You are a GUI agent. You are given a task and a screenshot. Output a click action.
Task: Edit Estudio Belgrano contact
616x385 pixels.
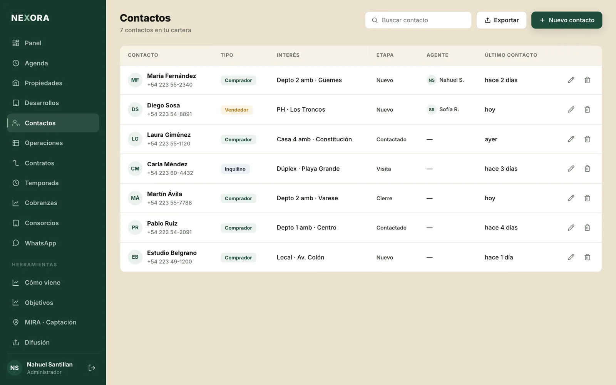click(571, 257)
